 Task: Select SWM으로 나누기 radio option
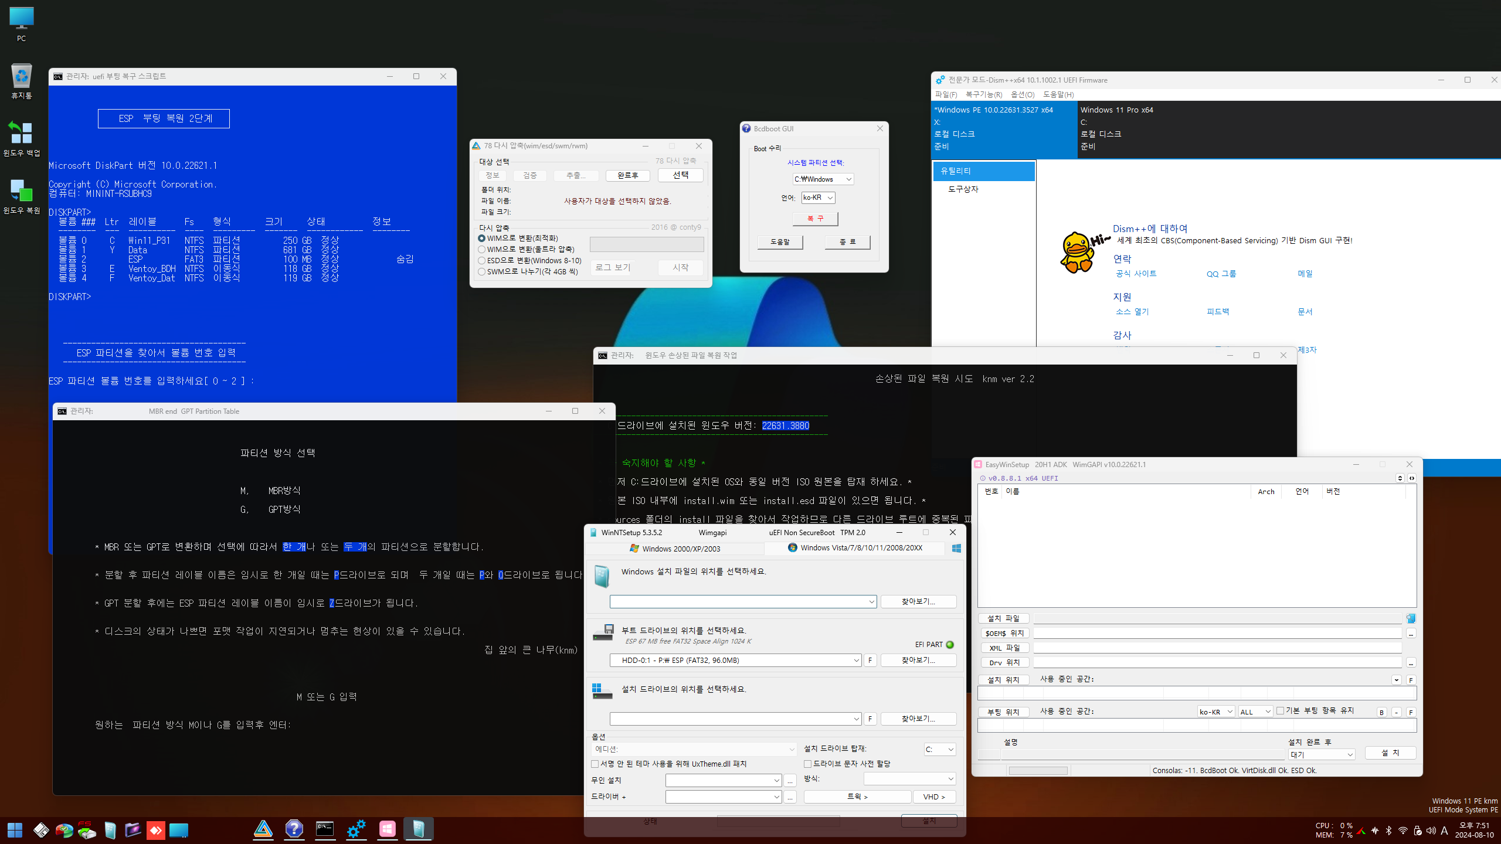pos(528,271)
